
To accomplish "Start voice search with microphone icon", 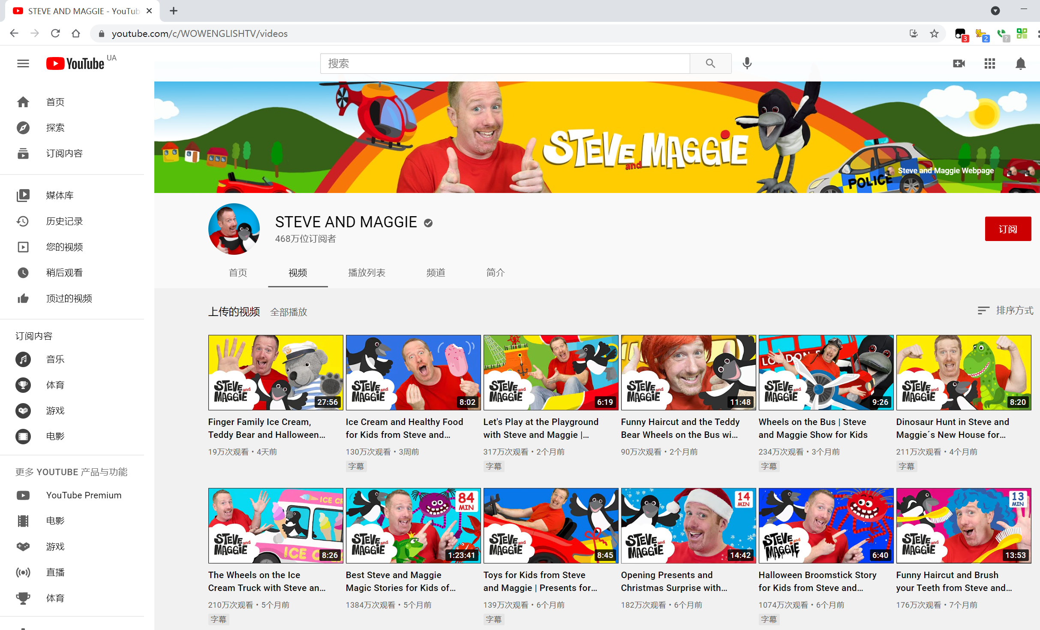I will (x=747, y=63).
